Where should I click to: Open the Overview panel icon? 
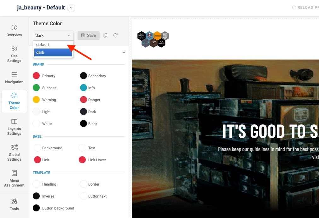(x=14, y=27)
